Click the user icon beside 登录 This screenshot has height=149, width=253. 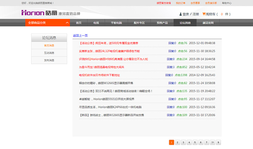tap(180, 14)
